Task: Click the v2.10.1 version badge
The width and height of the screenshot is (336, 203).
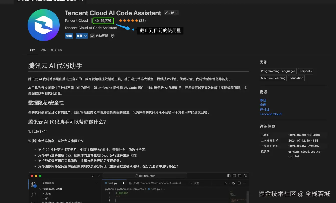Action: pos(171,13)
